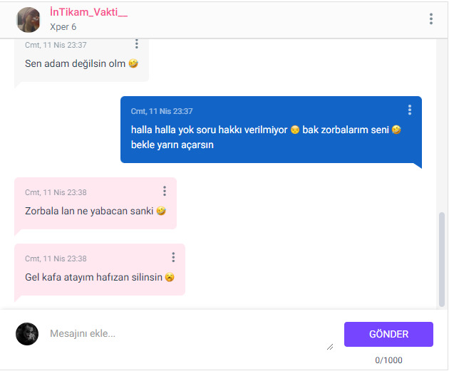Open options for 'Gel kafa atayım' message
Viewport: 449px width, 376px height.
173,257
